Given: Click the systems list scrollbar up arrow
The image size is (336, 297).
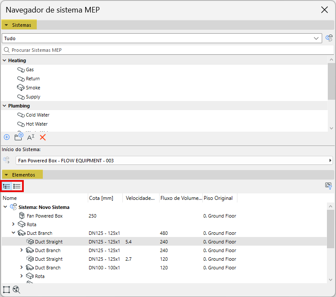Looking at the screenshot, I should click(331, 60).
